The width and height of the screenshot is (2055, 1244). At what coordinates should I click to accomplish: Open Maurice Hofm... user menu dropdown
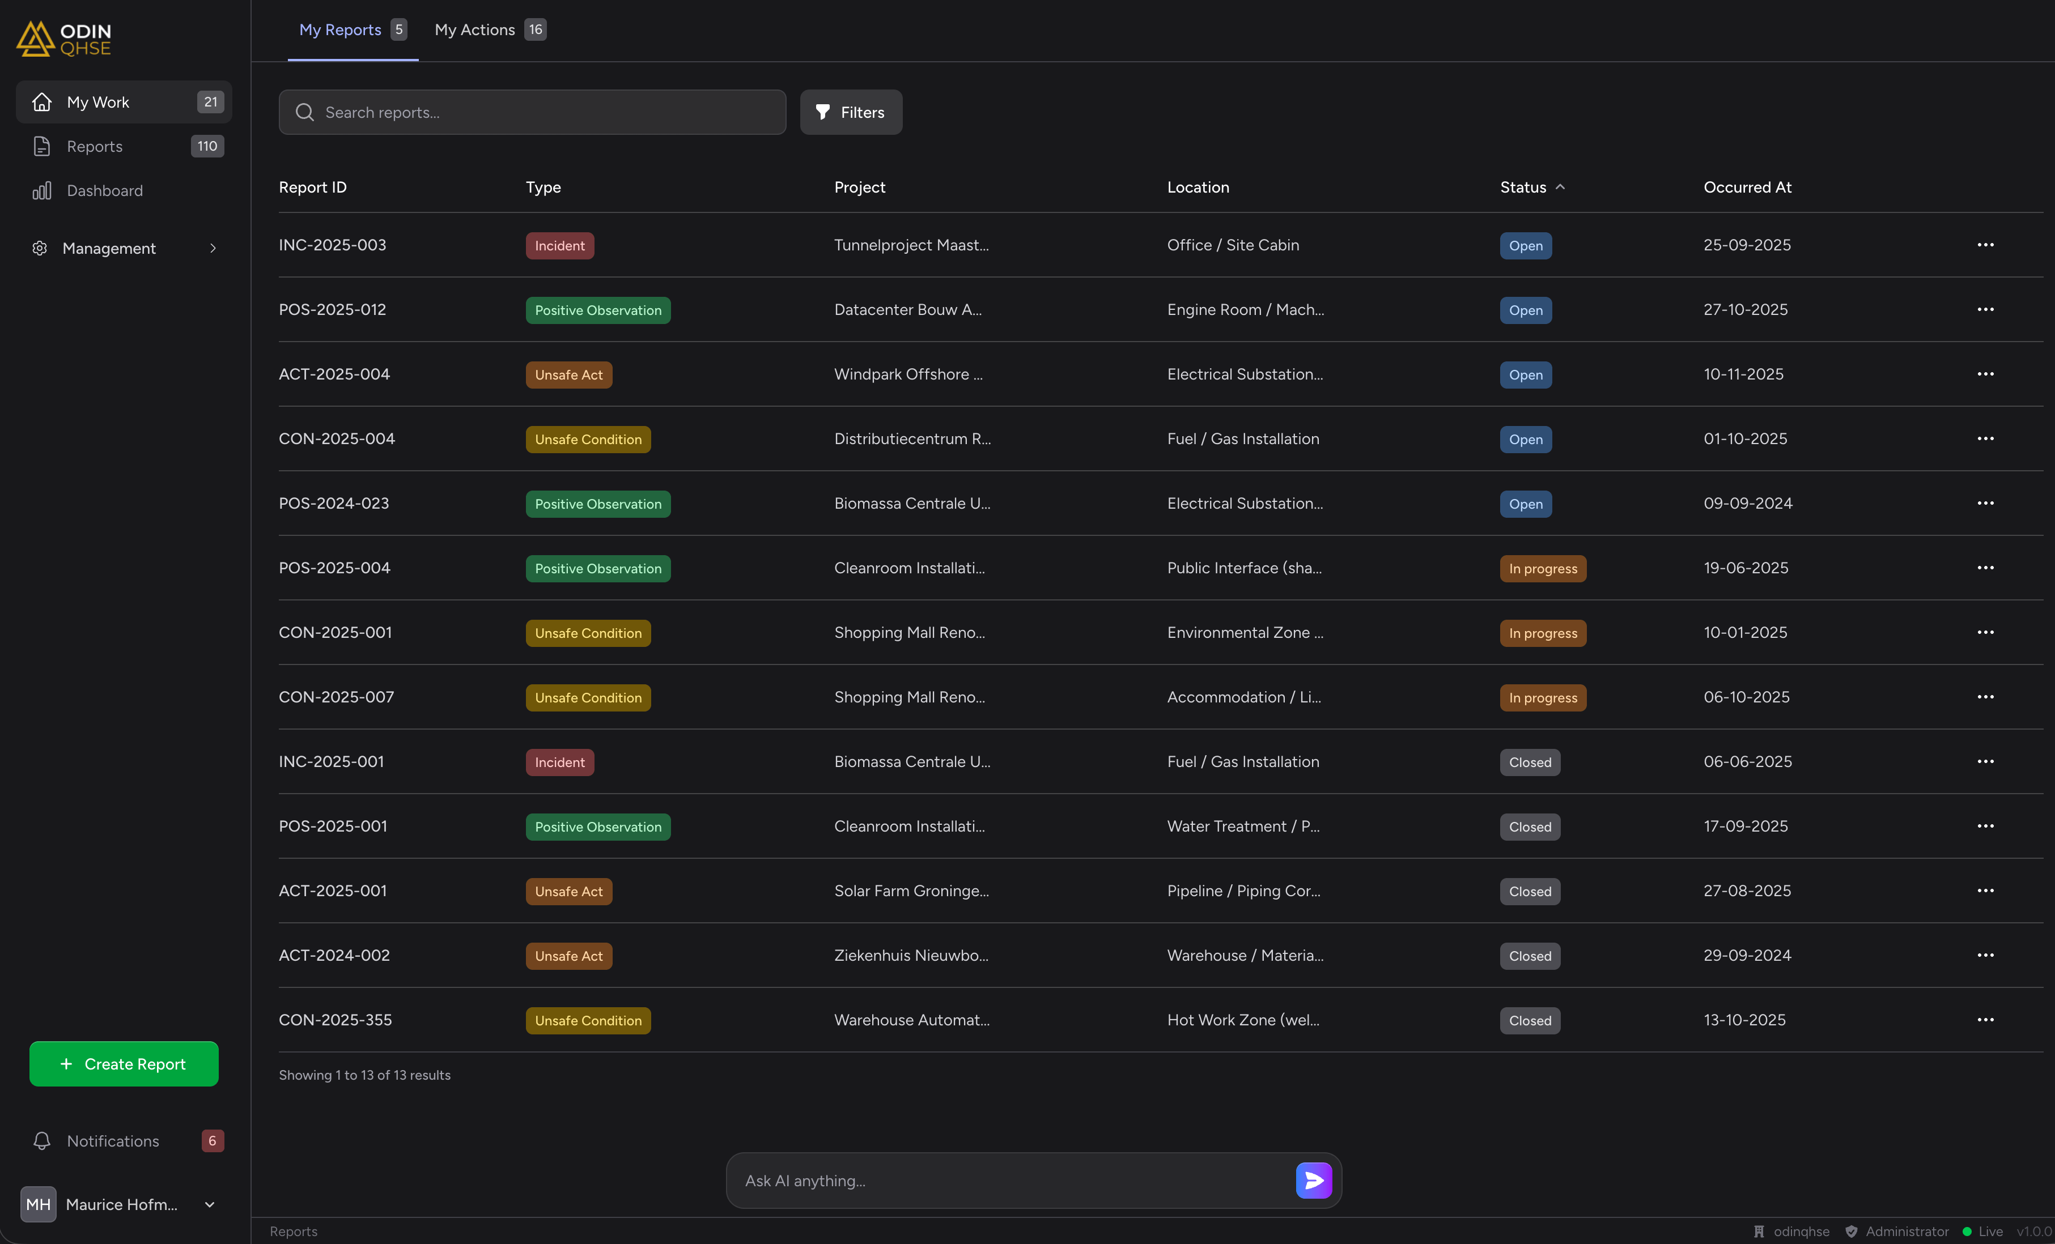click(209, 1204)
